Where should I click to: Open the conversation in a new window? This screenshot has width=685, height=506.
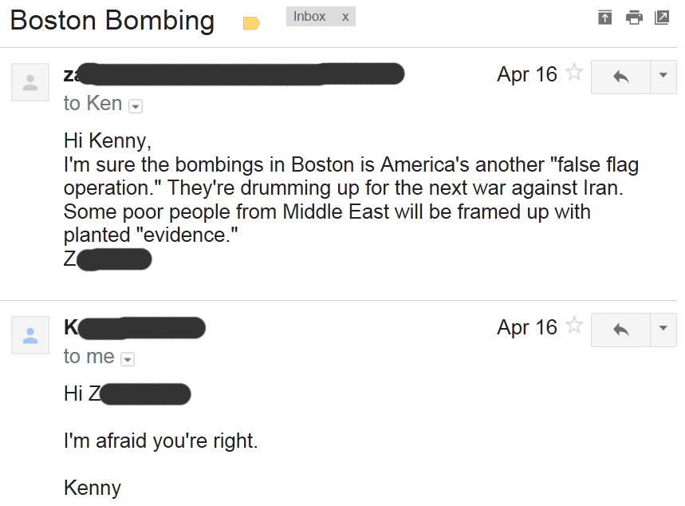[662, 18]
